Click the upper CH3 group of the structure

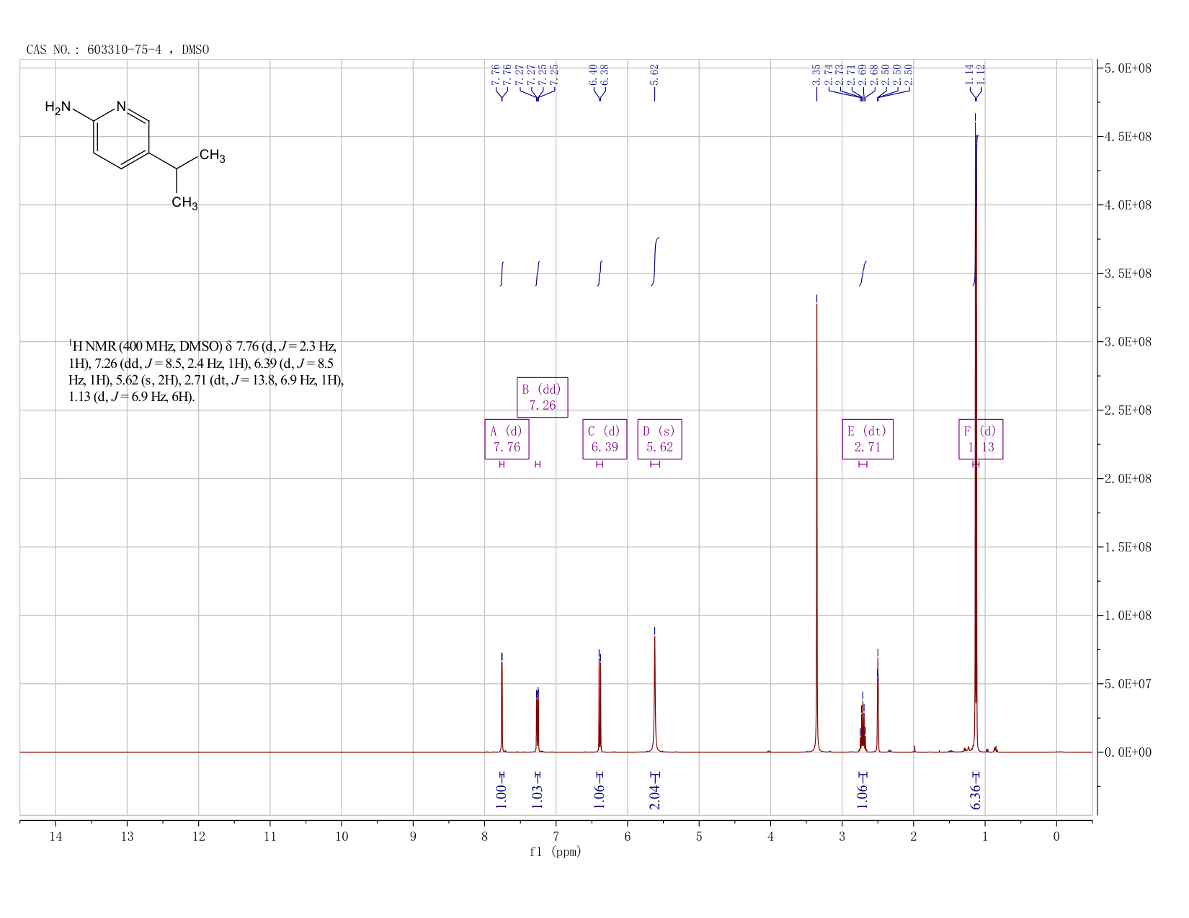(x=213, y=156)
